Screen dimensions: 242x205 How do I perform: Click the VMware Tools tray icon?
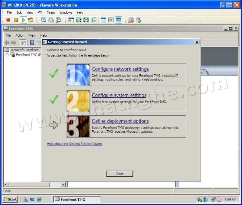[205, 200]
